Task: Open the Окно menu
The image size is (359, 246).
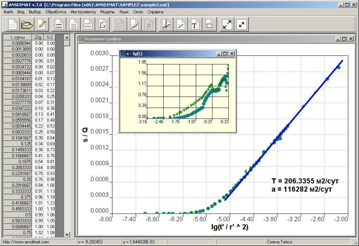Action: pos(138,12)
